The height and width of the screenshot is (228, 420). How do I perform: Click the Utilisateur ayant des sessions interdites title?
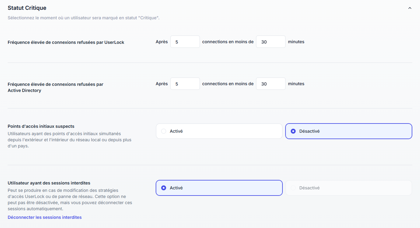pyautogui.click(x=49, y=183)
